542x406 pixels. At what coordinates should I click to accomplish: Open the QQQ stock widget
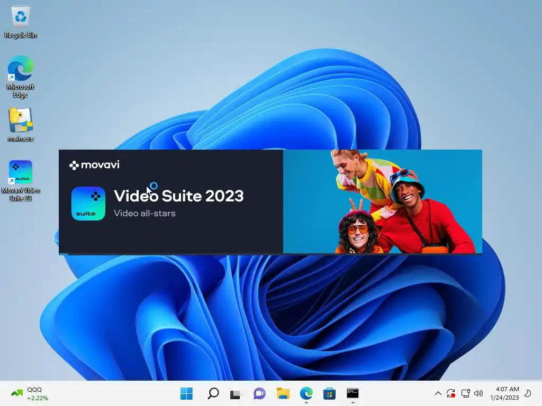pos(30,393)
